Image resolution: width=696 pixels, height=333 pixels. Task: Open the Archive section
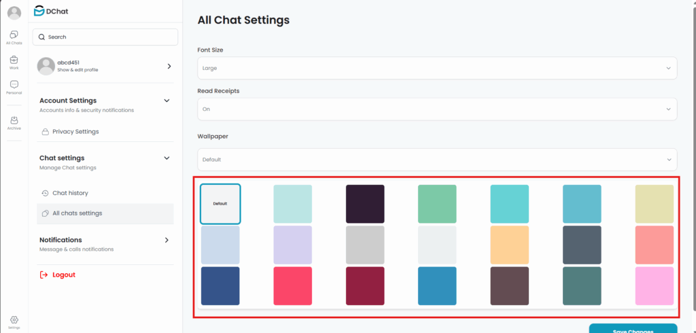(14, 122)
